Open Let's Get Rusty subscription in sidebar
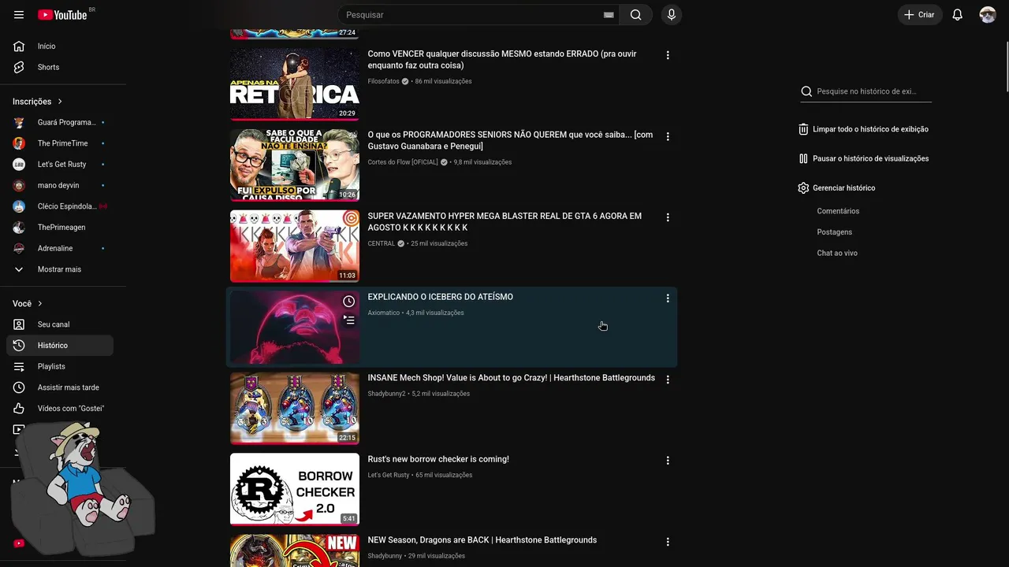This screenshot has width=1009, height=567. tap(60, 165)
